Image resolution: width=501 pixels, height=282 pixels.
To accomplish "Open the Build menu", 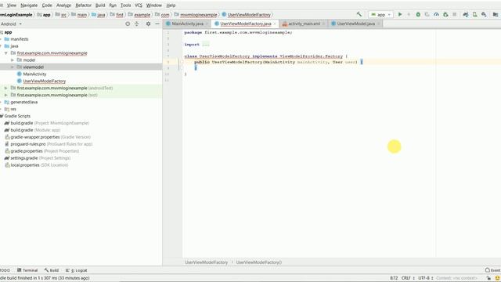I will pyautogui.click(x=100, y=5).
